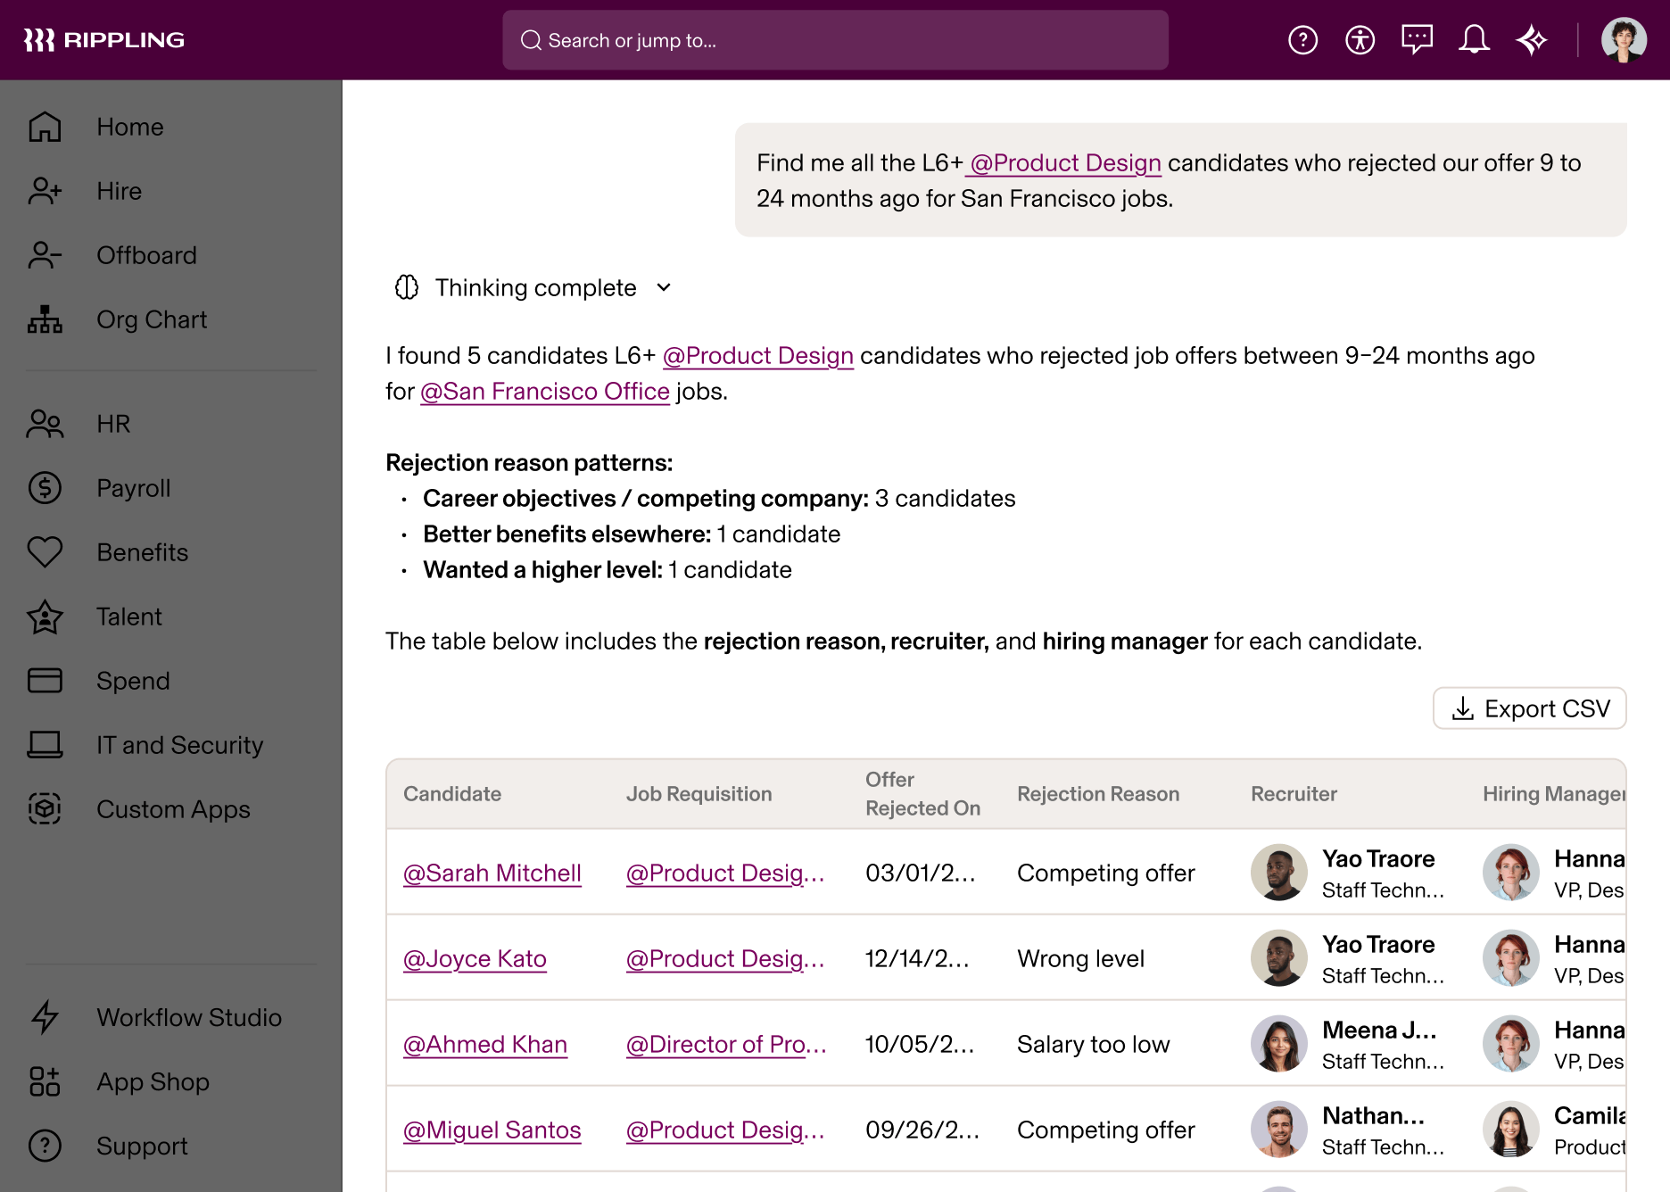The height and width of the screenshot is (1192, 1670).
Task: Click the Recruiter column header
Action: [x=1294, y=794]
